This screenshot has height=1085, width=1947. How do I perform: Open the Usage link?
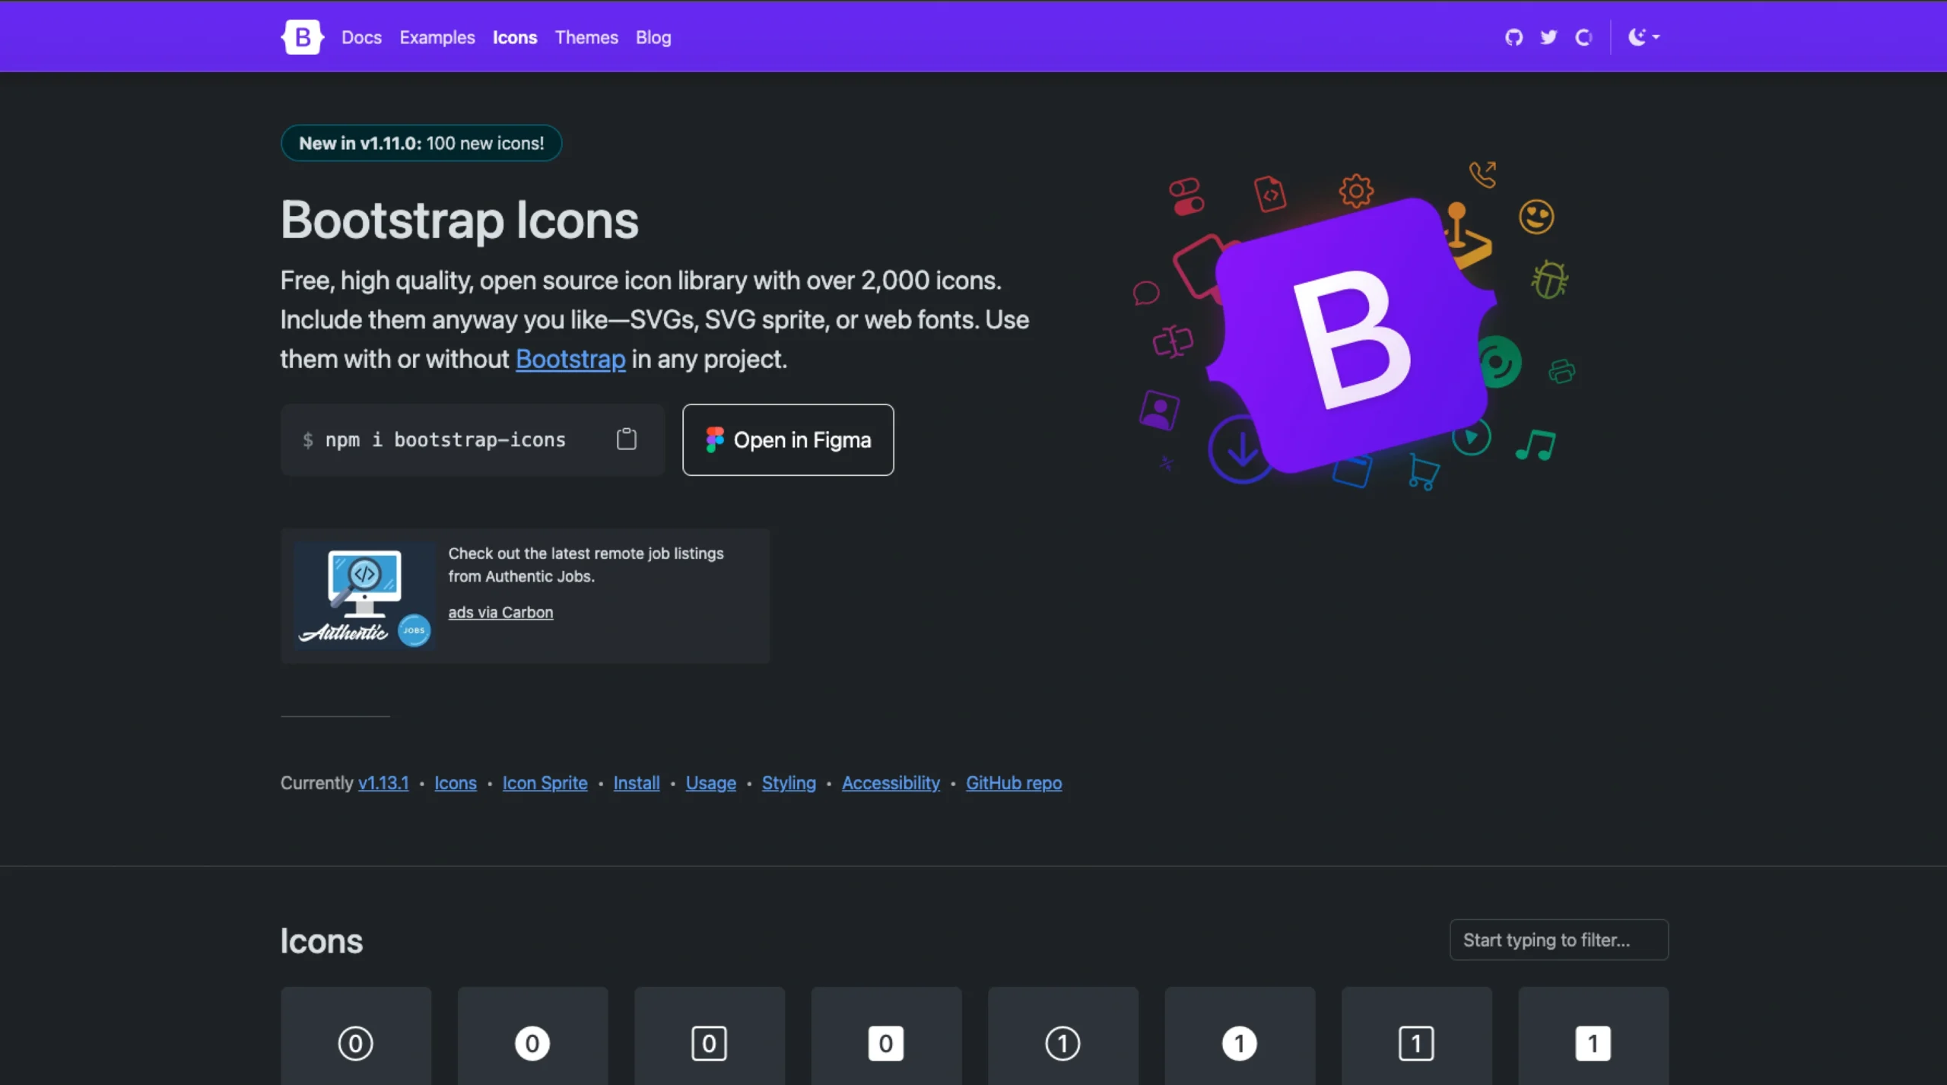(x=711, y=783)
